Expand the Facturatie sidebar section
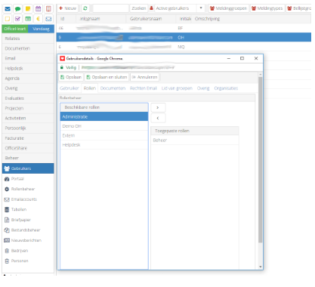Image resolution: width=315 pixels, height=287 pixels. tap(28, 138)
